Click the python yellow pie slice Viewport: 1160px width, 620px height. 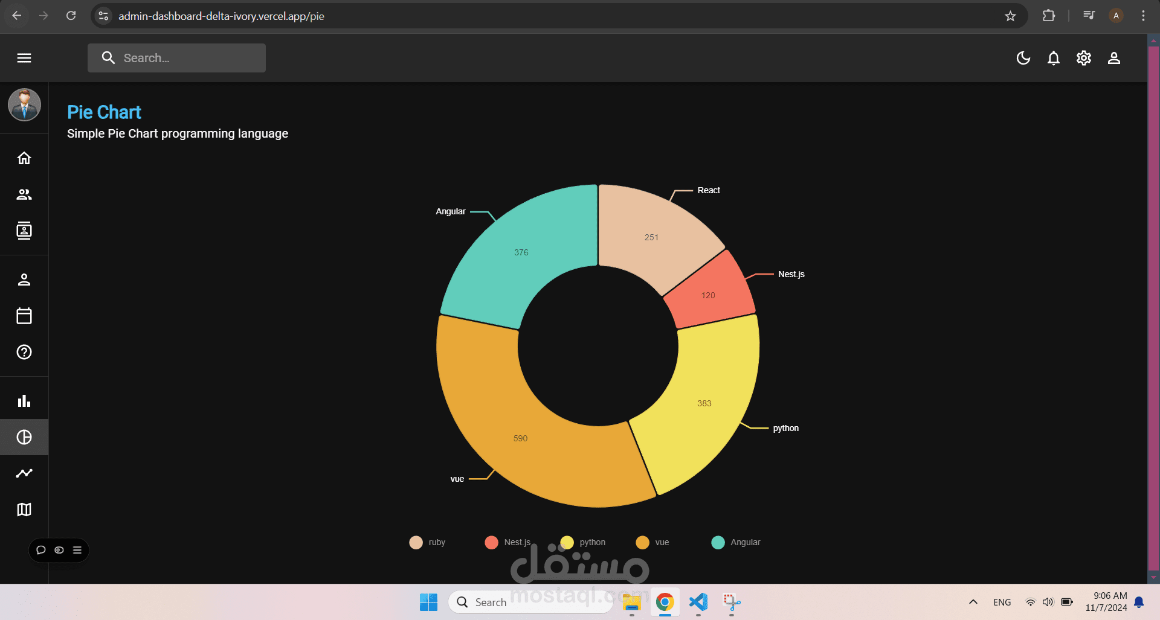tap(704, 403)
